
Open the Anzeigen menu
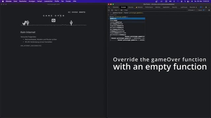coord(32,1)
